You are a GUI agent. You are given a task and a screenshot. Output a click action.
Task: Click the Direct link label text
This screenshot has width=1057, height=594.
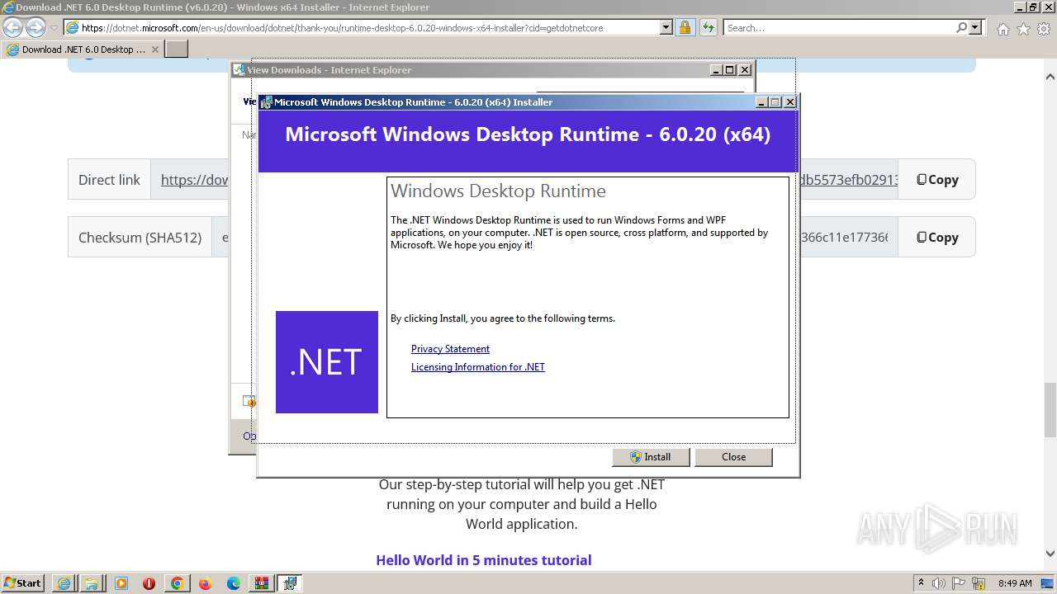(x=109, y=180)
